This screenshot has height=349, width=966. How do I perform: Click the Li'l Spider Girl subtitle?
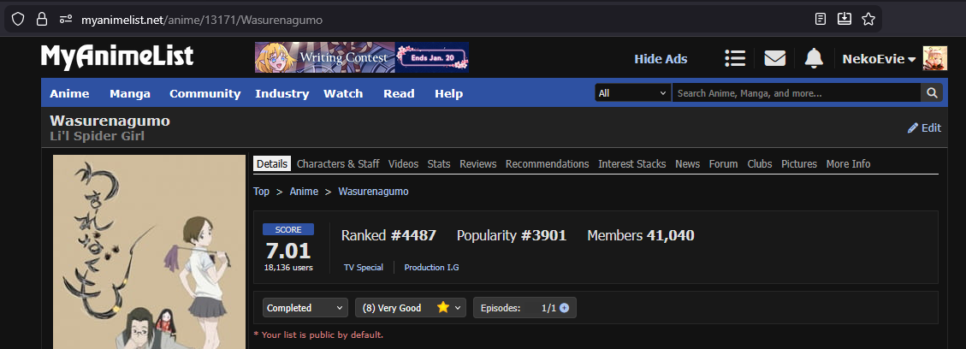point(98,136)
